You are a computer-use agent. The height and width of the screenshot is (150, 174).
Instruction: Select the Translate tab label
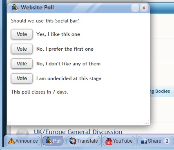[x=87, y=141]
